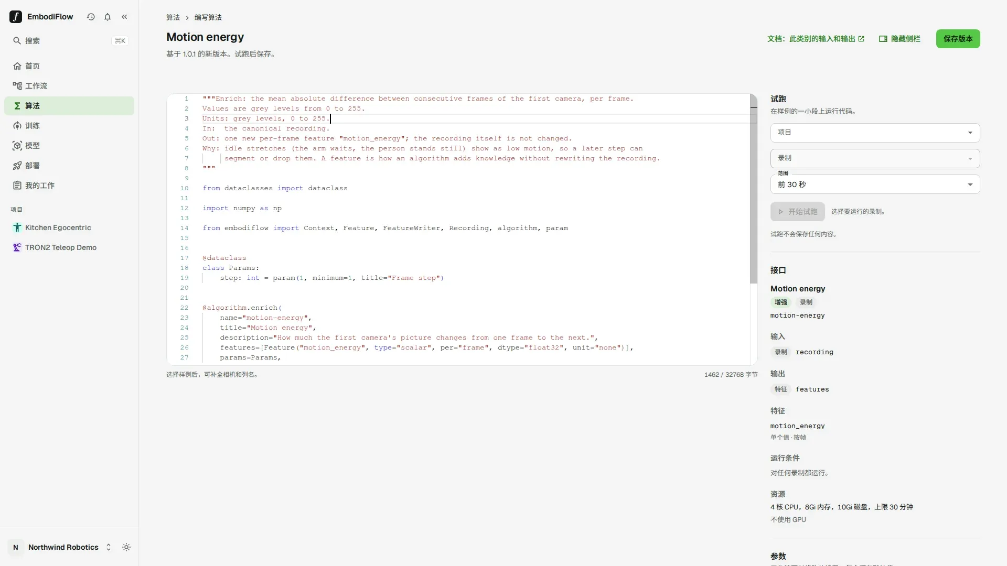Click the 特征 tag next to features
This screenshot has height=566, width=1007.
(781, 389)
